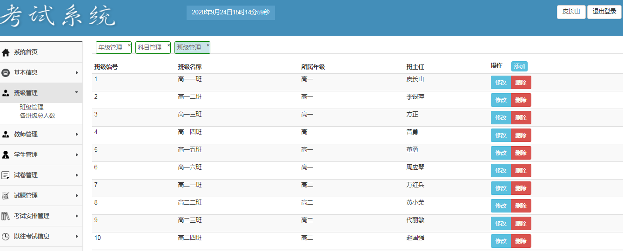Collapse the 班级管理 sidebar arrow
Viewport: 623px width, 251px height.
[x=77, y=92]
